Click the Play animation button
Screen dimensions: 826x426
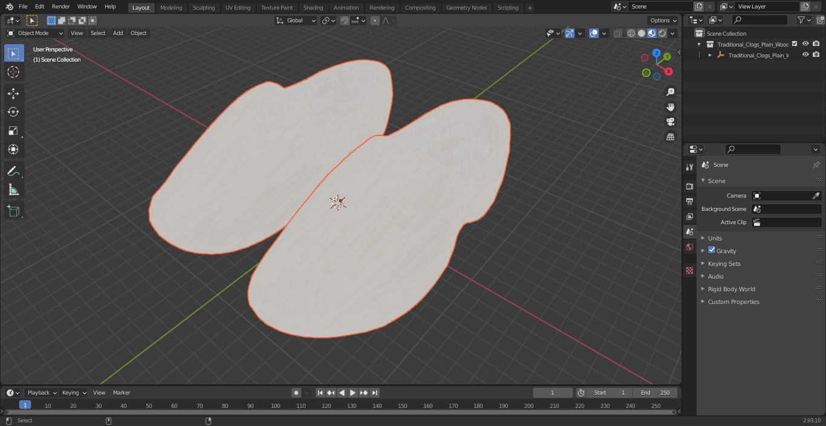353,393
